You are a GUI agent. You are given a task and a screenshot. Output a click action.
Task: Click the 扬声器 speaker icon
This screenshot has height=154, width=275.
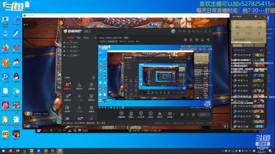(x=169, y=114)
